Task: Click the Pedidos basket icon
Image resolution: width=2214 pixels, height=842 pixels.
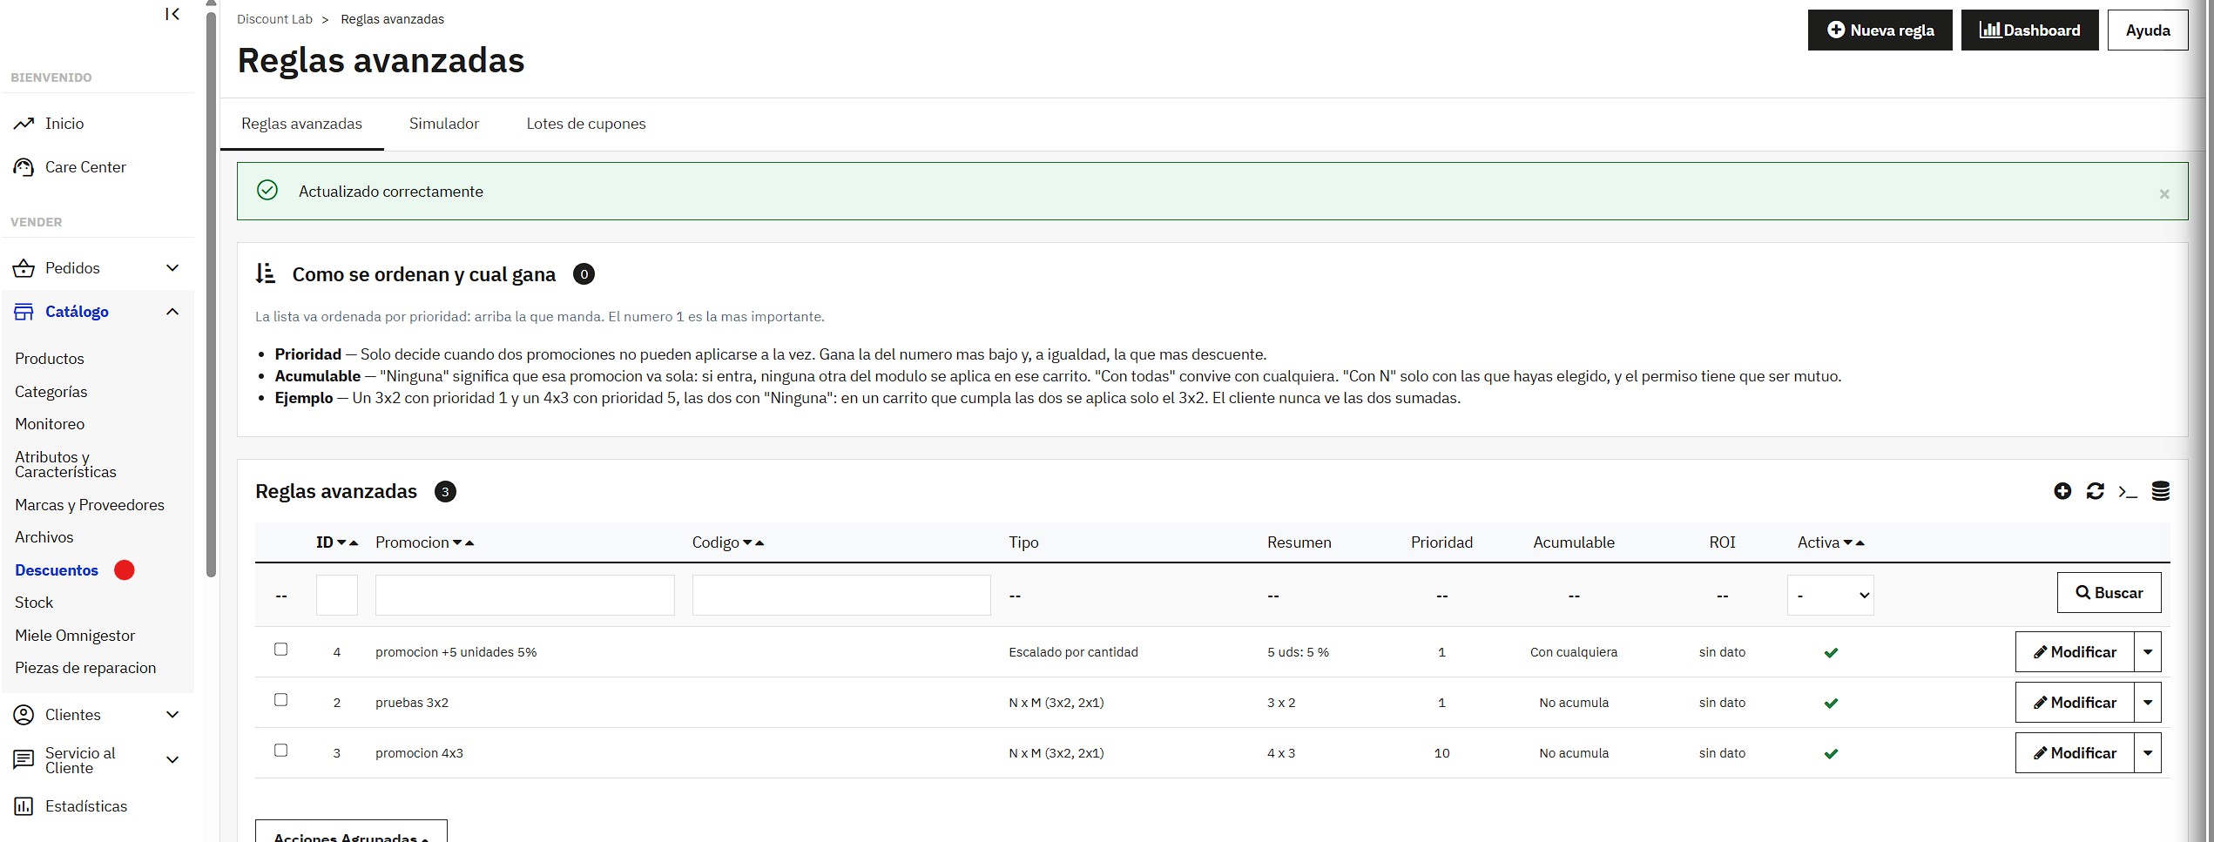Action: (24, 268)
